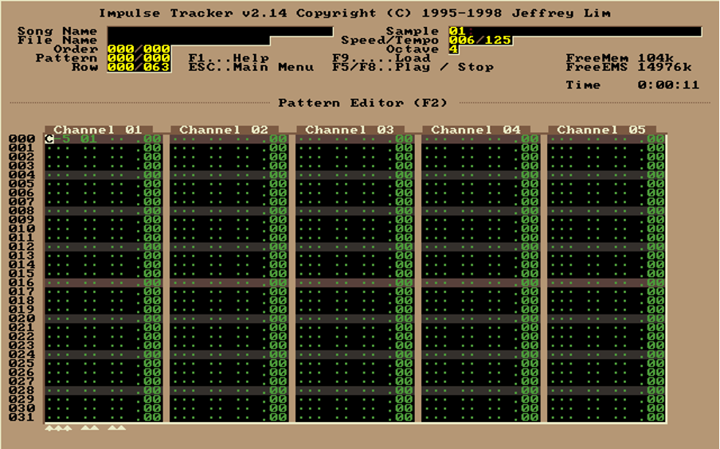Image resolution: width=720 pixels, height=449 pixels.
Task: Click row number 024
Action: 22,354
